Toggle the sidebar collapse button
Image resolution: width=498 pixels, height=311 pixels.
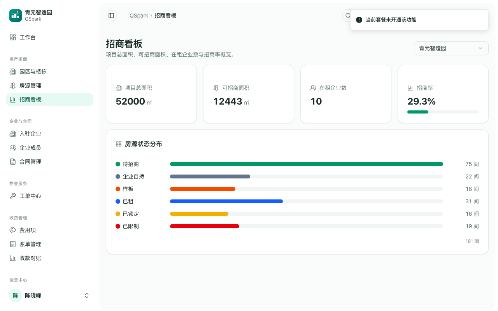(x=111, y=16)
